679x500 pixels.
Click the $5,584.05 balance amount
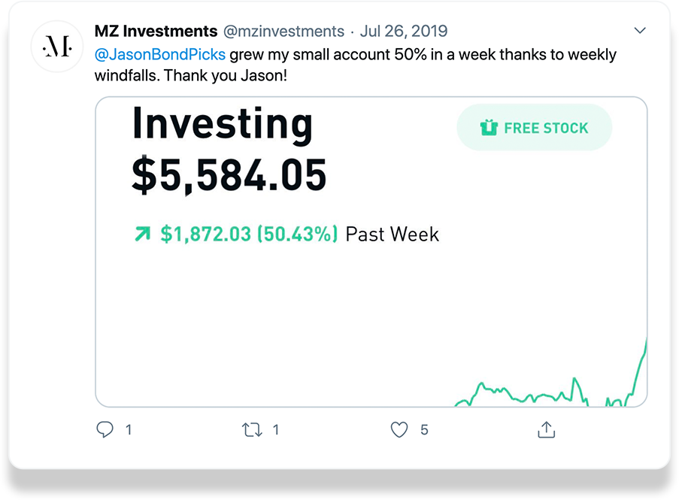click(x=229, y=175)
